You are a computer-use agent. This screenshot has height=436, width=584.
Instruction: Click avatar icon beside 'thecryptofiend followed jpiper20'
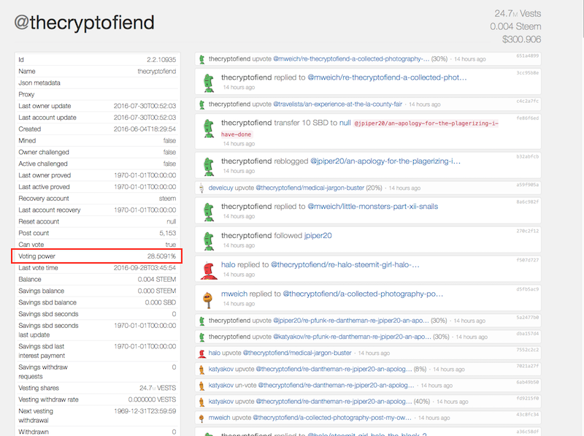(209, 241)
